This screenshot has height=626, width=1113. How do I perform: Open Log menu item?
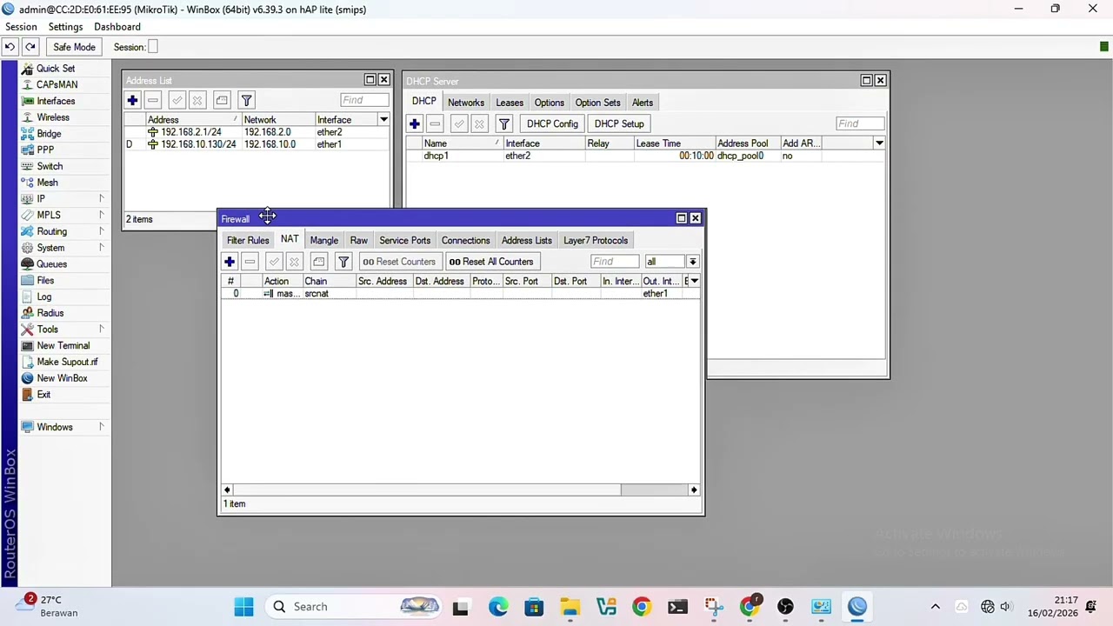[x=43, y=296]
